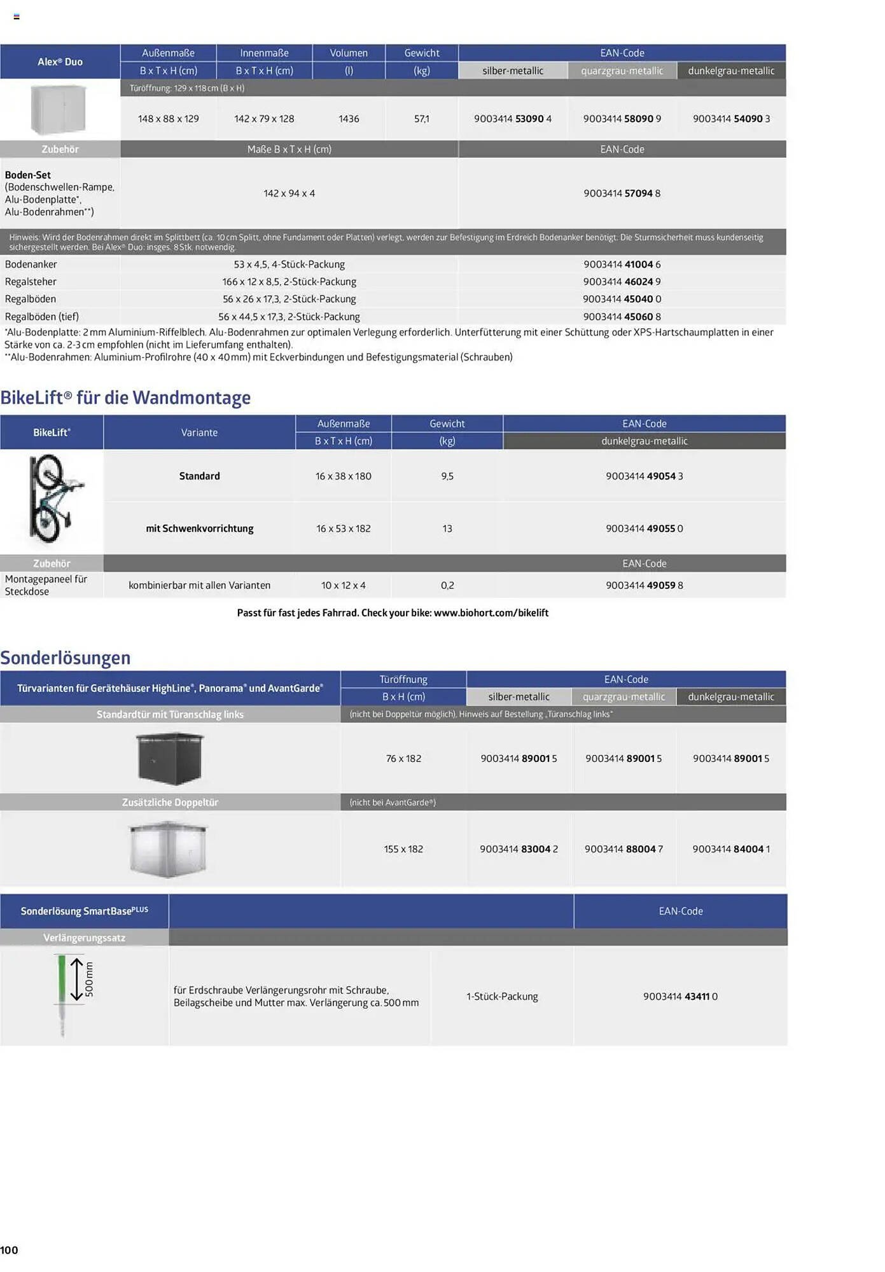Select the Boden-Set EAN code 9003414 57094 8
Viewport: 885px width, 1272px height.
click(x=622, y=193)
